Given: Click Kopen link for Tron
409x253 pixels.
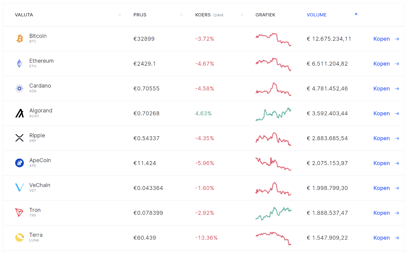Looking at the screenshot, I should click(x=381, y=213).
